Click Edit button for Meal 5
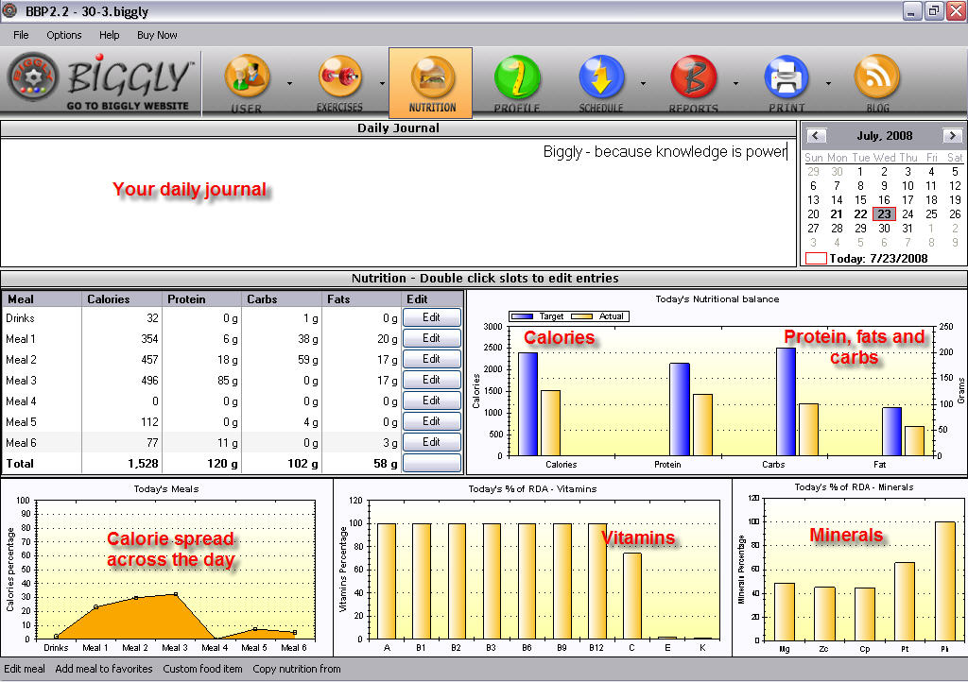 [x=431, y=421]
